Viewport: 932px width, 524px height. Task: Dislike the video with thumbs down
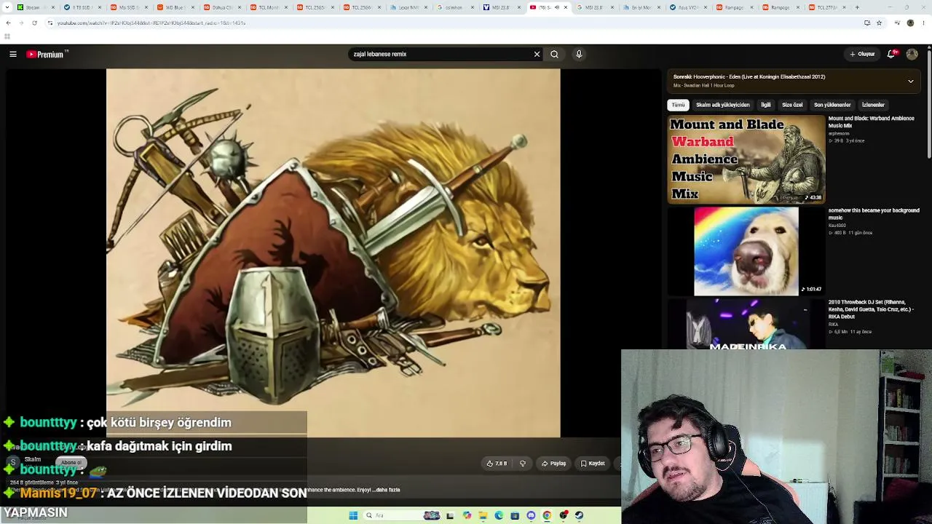point(522,463)
